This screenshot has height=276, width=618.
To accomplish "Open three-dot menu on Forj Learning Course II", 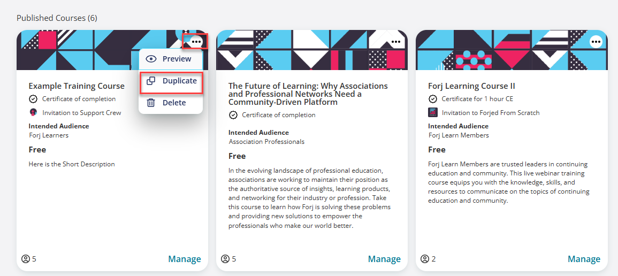I will [x=596, y=41].
